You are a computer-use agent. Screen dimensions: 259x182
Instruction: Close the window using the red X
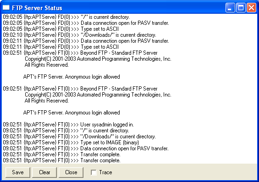(x=251, y=8)
